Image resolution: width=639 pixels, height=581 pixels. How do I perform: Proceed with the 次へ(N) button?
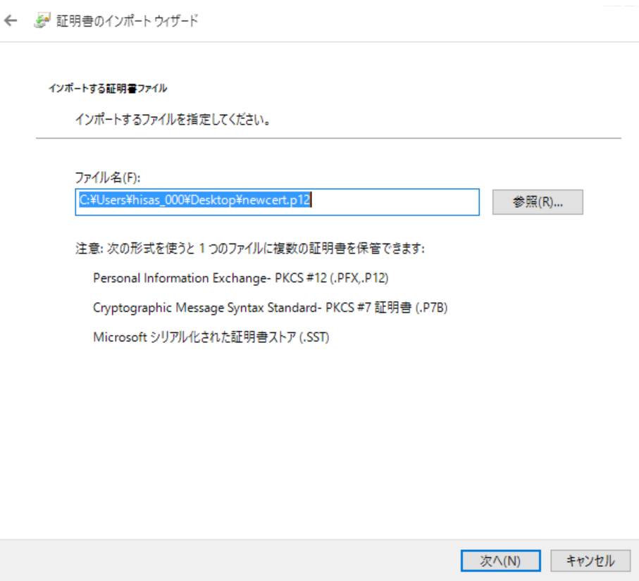pos(500,561)
